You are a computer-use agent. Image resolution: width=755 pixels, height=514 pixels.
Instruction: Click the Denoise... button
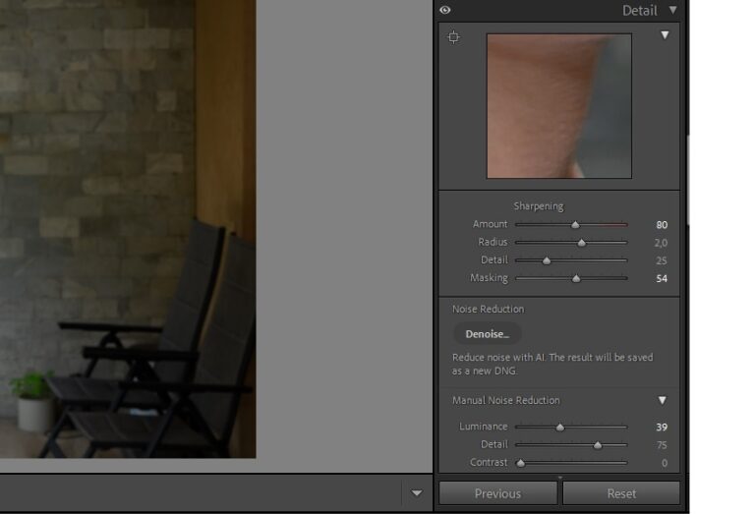point(487,334)
